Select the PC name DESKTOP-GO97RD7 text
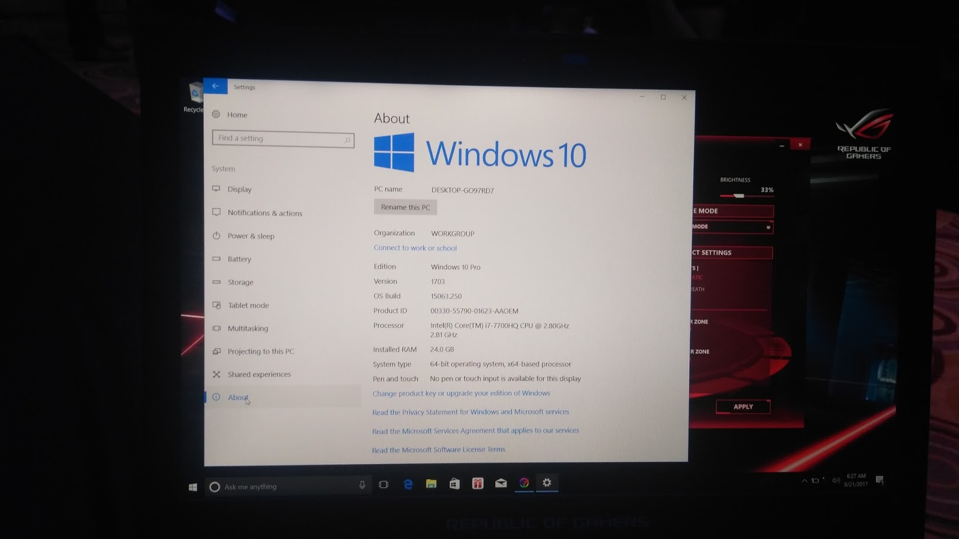Image resolution: width=959 pixels, height=539 pixels. [x=463, y=190]
